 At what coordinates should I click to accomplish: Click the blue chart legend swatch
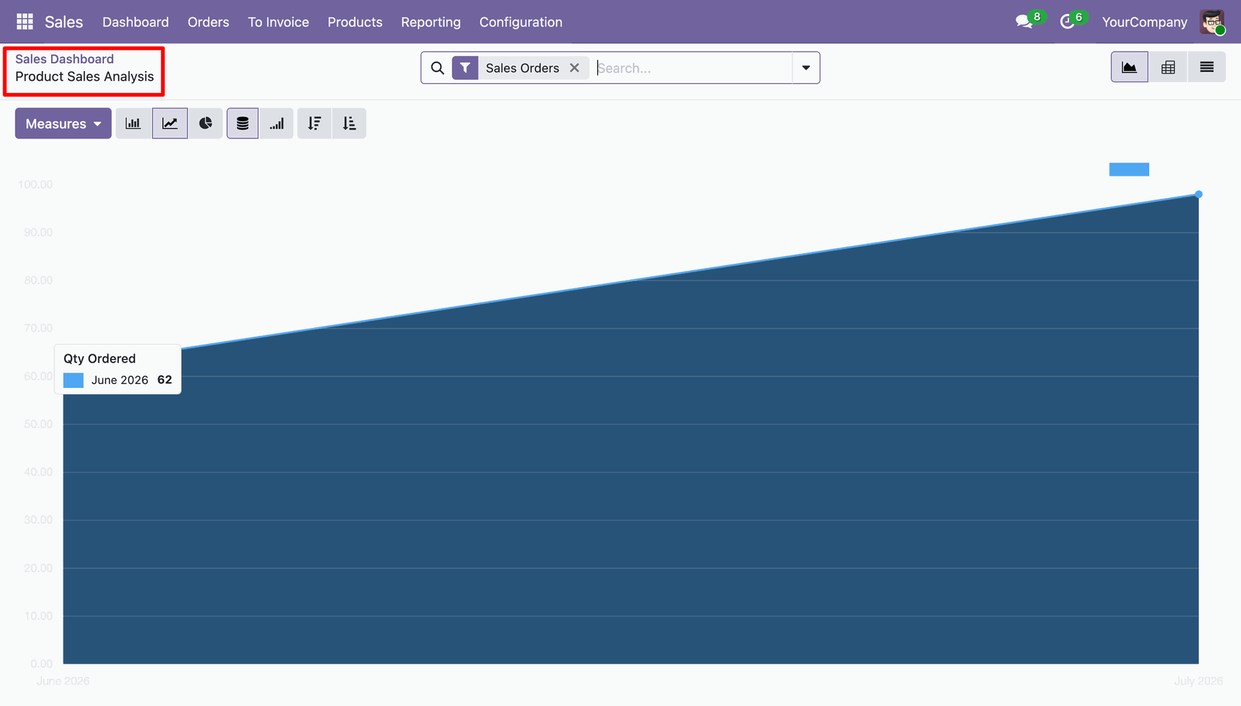[1129, 169]
